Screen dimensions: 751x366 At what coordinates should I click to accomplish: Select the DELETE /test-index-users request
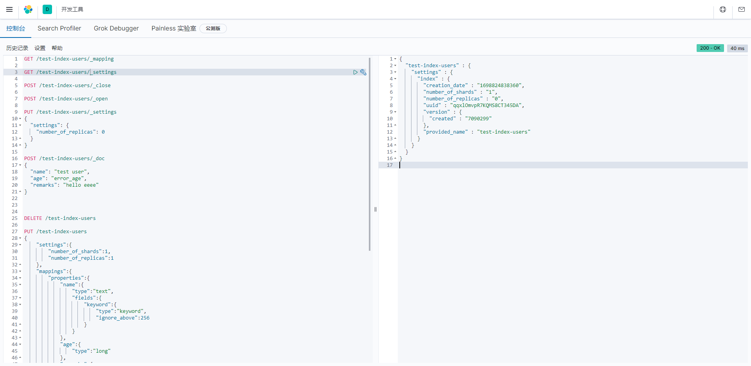(x=60, y=218)
